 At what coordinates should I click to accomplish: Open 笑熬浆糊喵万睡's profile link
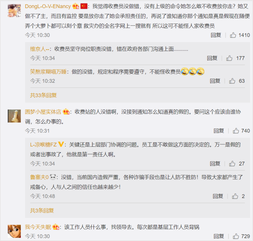click(48, 72)
